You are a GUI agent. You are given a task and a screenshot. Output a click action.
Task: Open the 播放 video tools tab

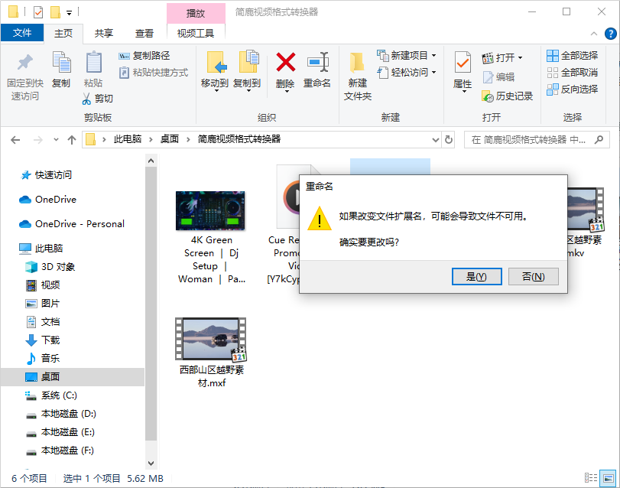195,11
